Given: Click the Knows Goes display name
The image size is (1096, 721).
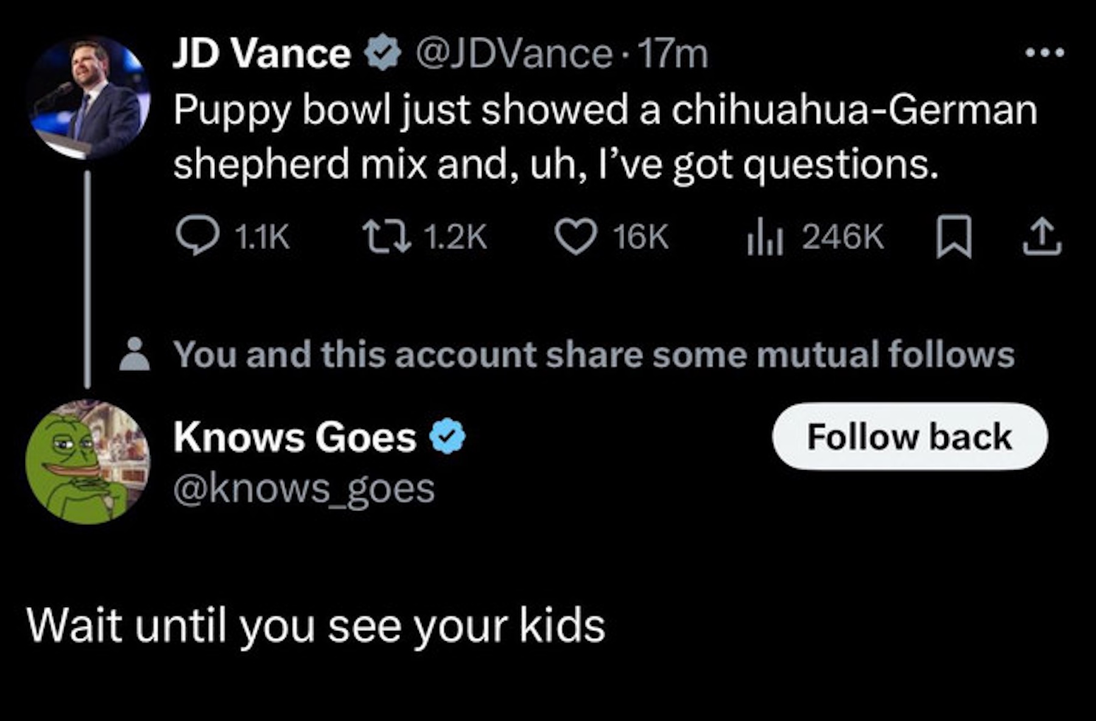Looking at the screenshot, I should (295, 437).
